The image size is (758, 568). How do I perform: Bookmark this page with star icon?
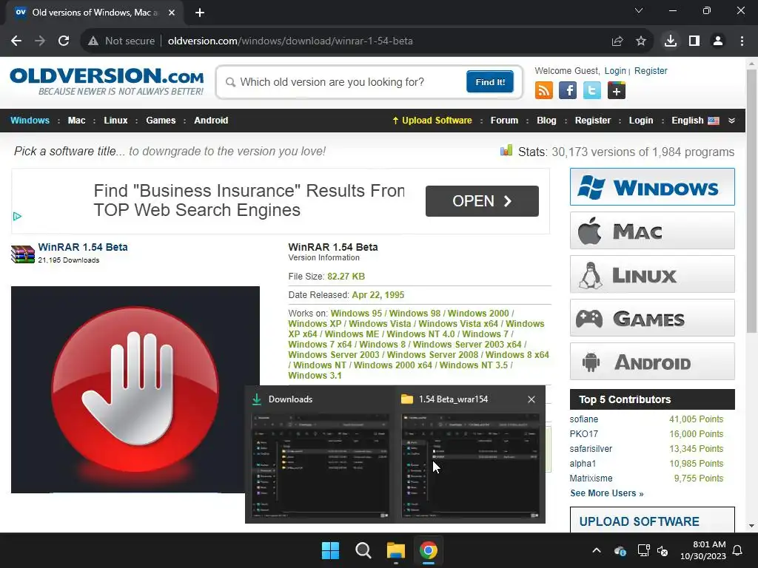(641, 41)
